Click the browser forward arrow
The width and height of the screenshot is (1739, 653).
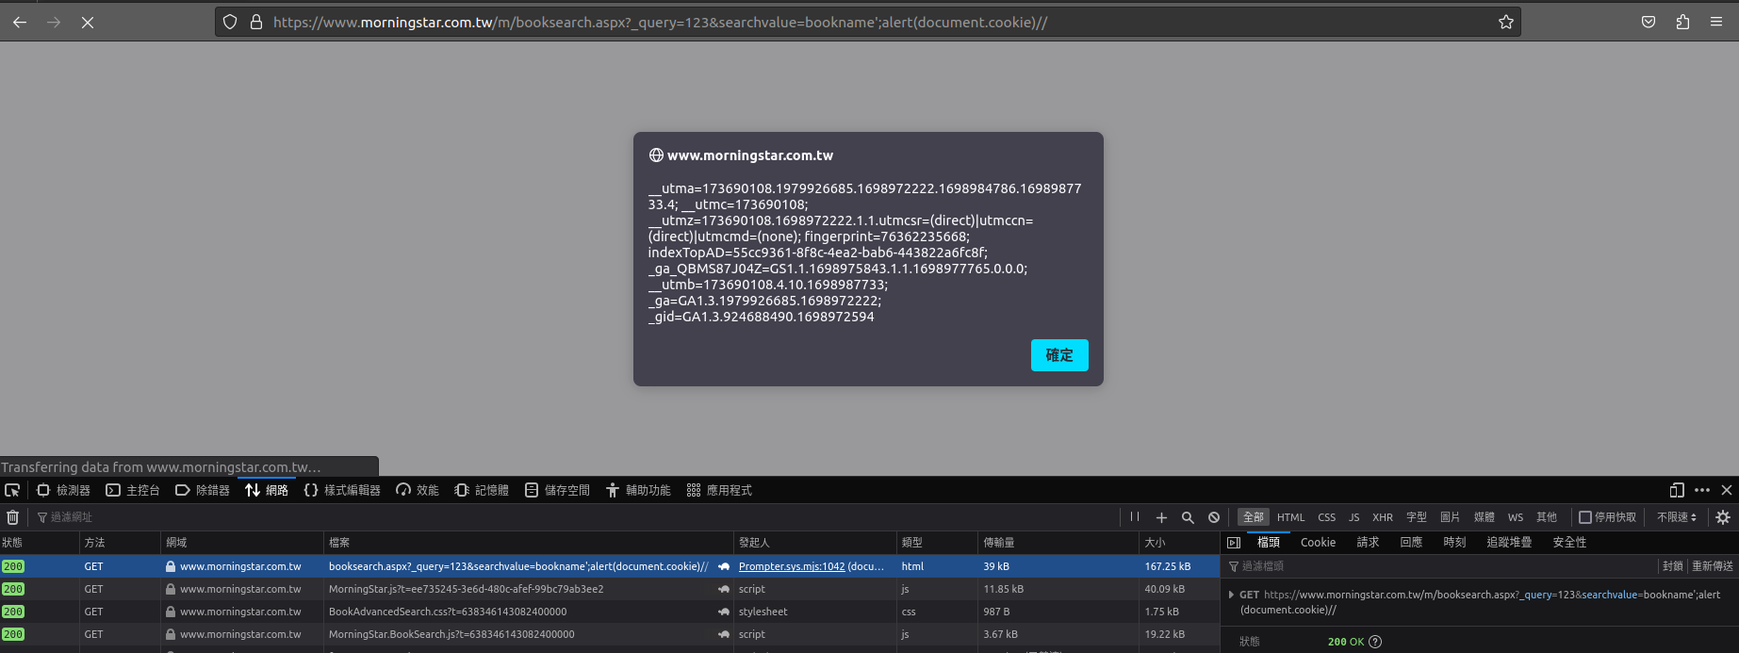point(54,22)
